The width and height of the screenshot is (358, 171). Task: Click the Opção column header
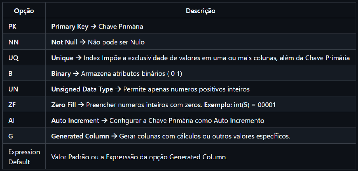(24, 12)
